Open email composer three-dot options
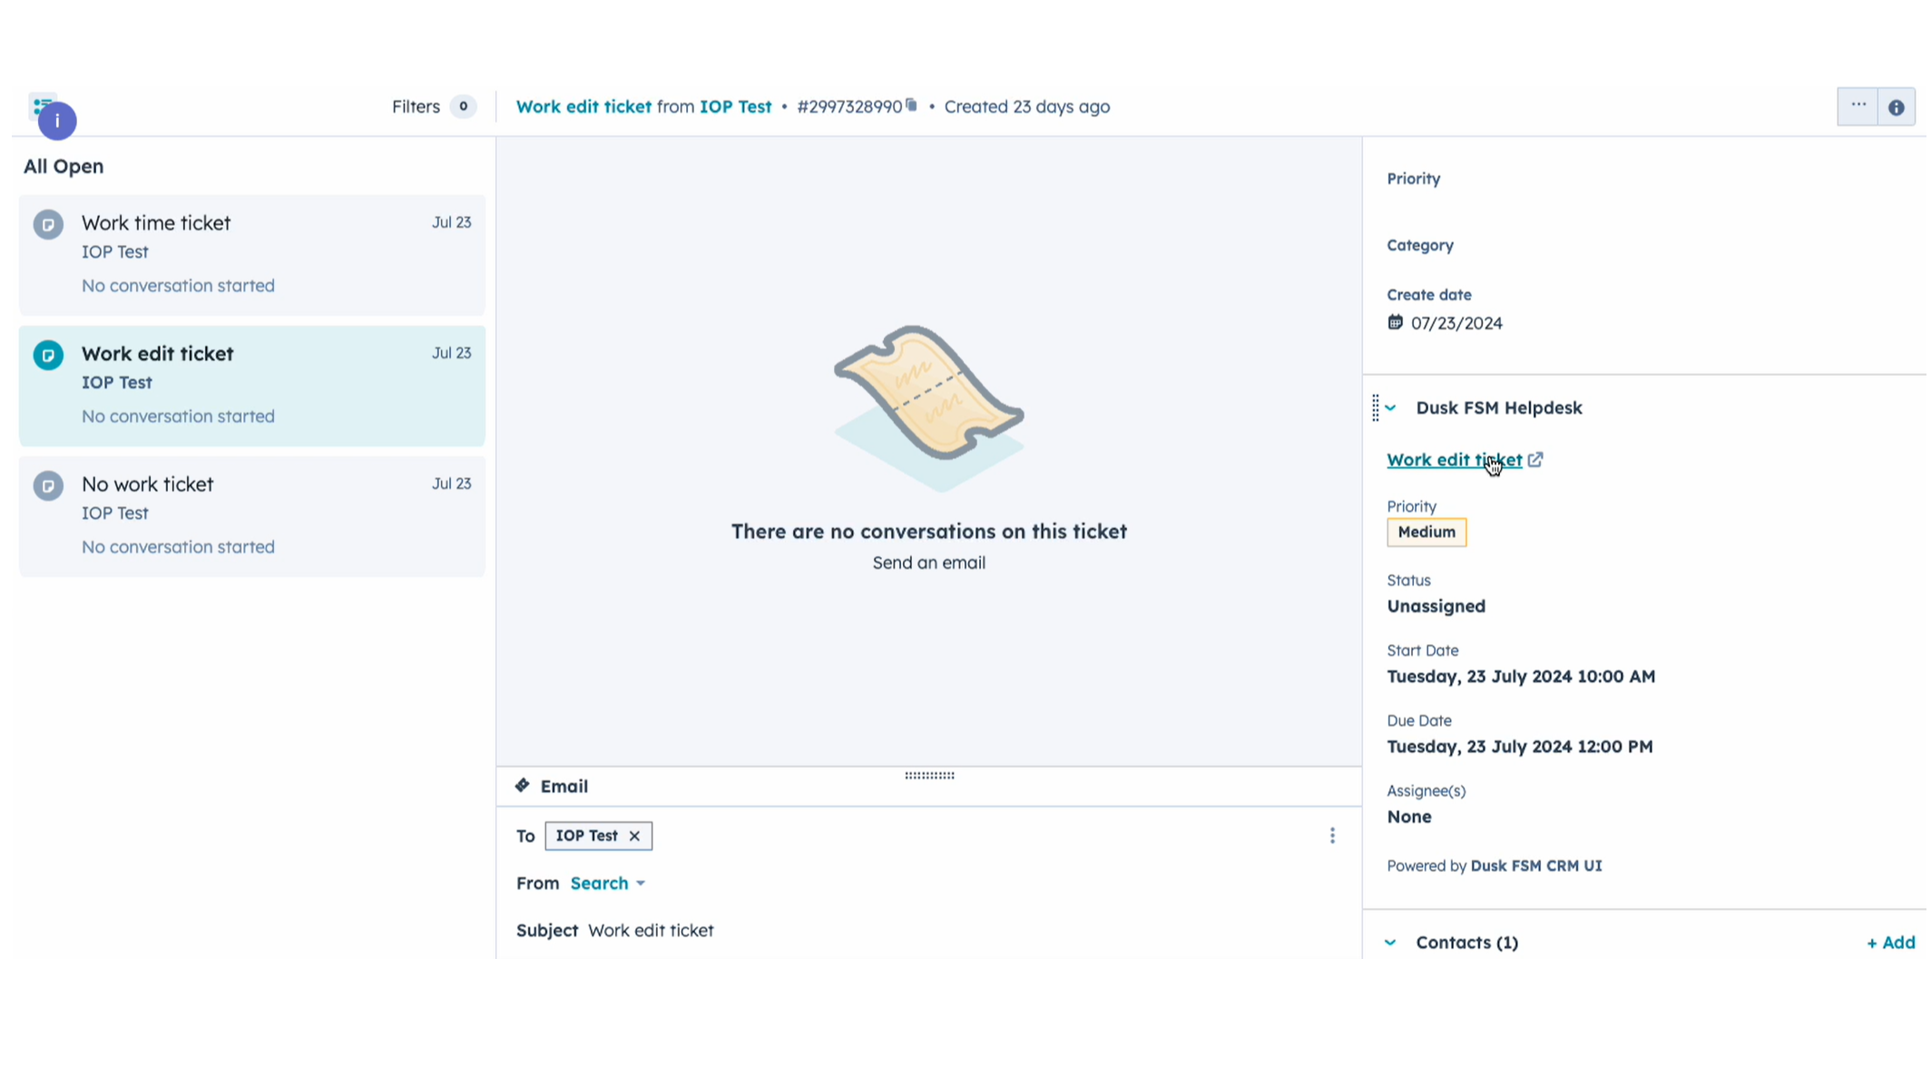The height and width of the screenshot is (1086, 1931). coord(1332,836)
